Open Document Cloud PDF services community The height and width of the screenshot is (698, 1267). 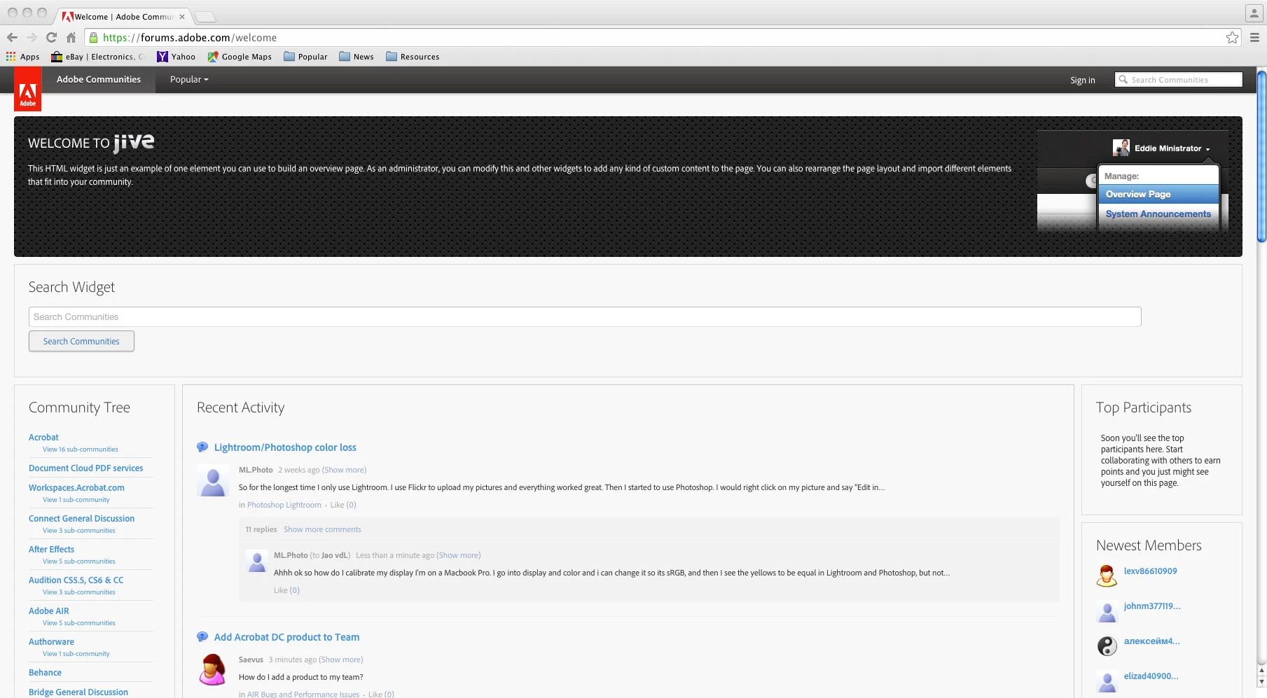(86, 468)
